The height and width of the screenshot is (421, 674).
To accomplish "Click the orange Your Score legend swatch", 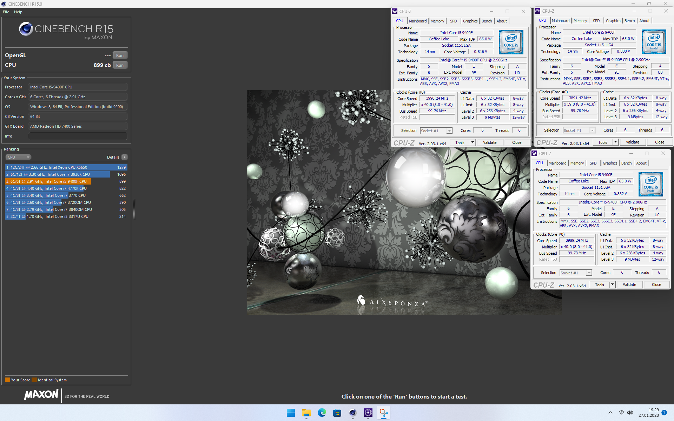I will pyautogui.click(x=7, y=380).
